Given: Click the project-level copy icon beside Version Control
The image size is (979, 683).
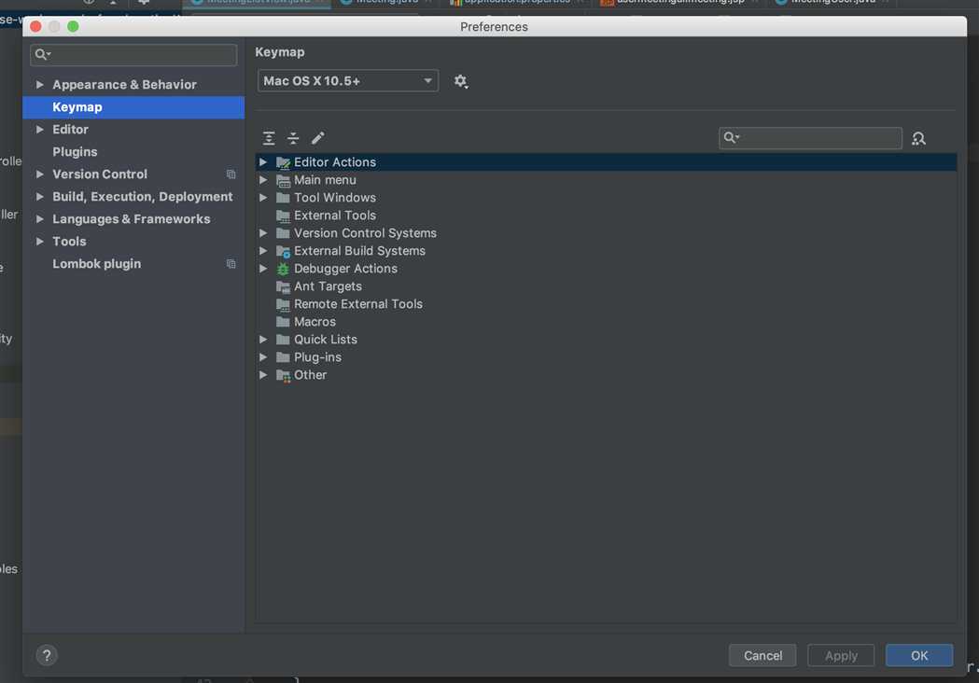Looking at the screenshot, I should [x=231, y=174].
